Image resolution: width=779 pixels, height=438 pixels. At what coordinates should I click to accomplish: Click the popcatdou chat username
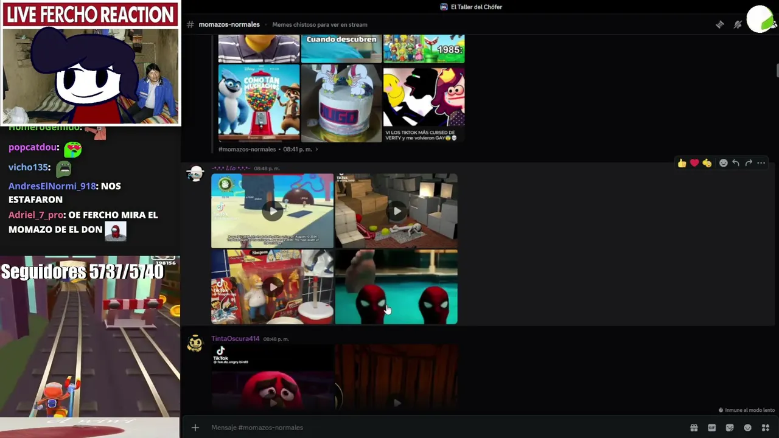tap(33, 147)
